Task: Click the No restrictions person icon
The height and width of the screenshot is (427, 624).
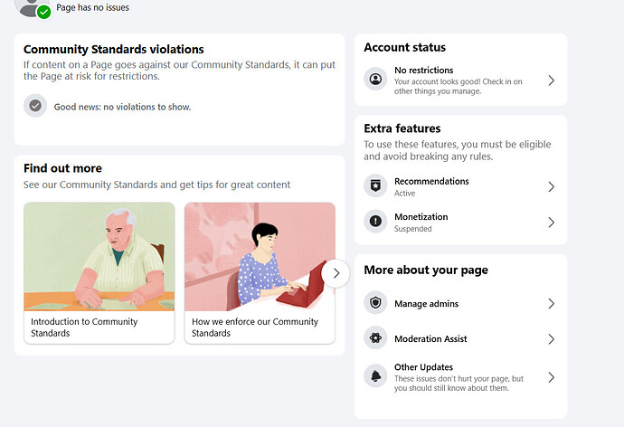Action: click(375, 80)
